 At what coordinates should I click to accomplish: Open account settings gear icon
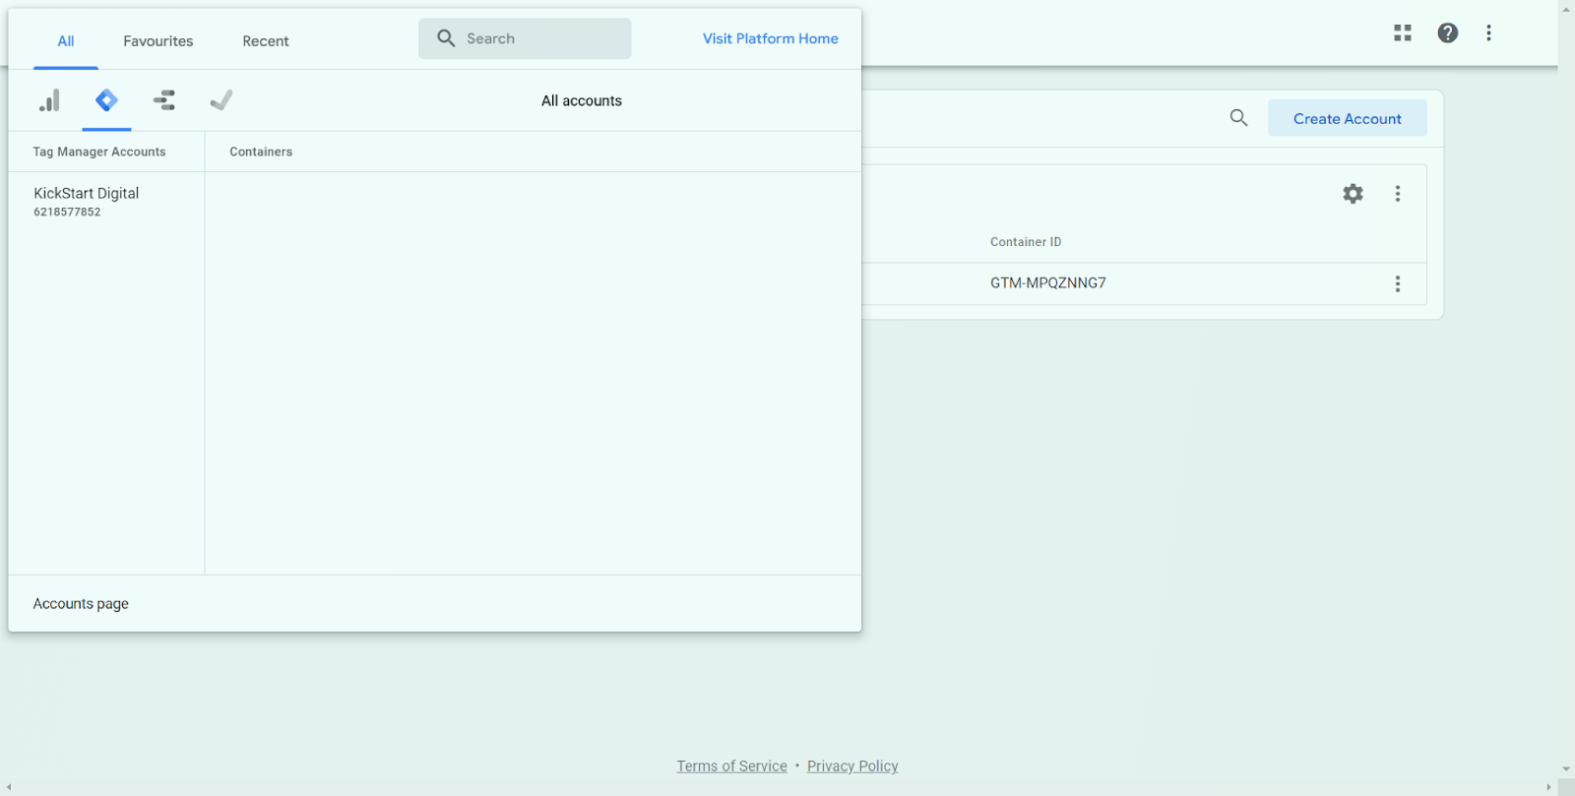pos(1354,194)
